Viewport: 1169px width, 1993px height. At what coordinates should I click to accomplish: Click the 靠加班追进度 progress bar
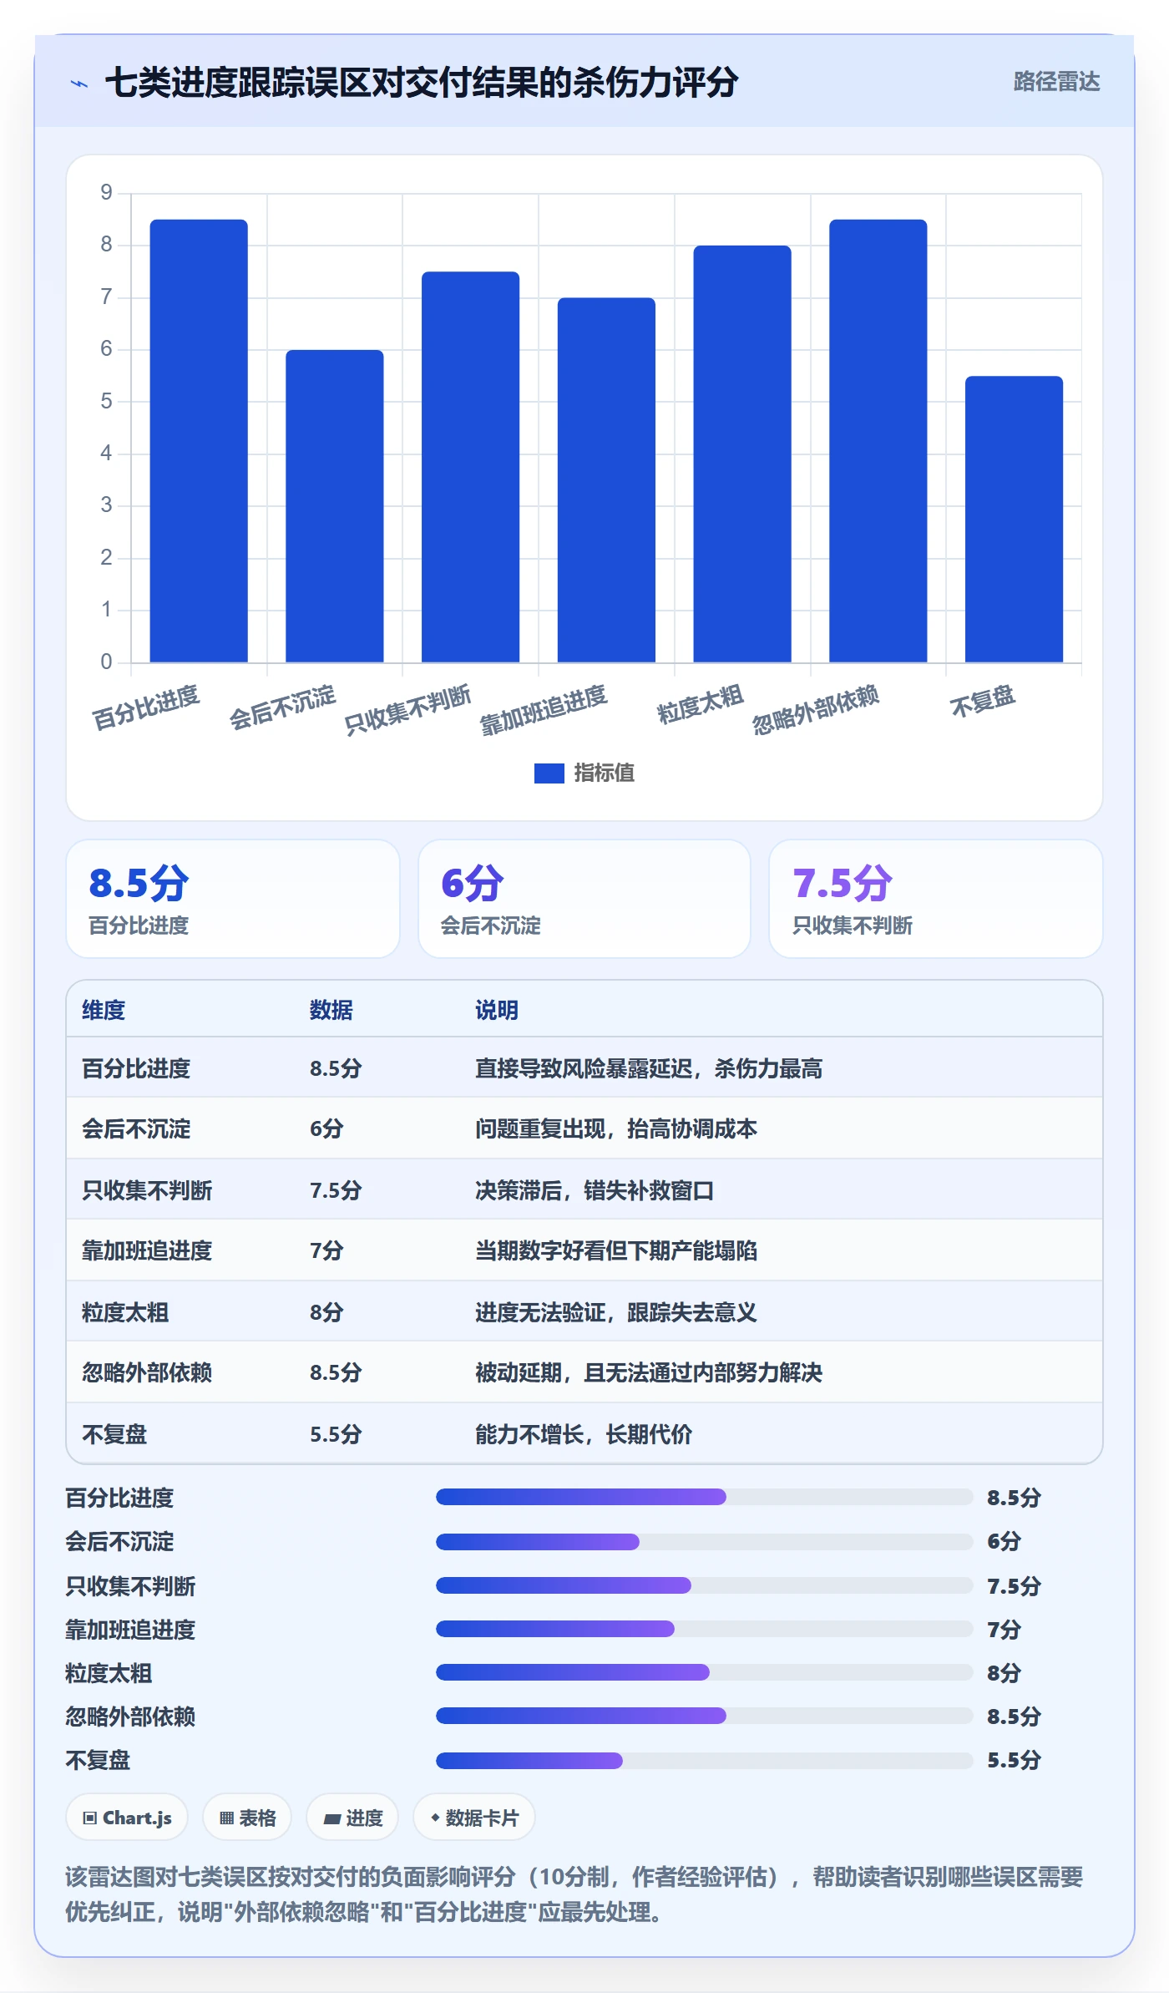705,1629
